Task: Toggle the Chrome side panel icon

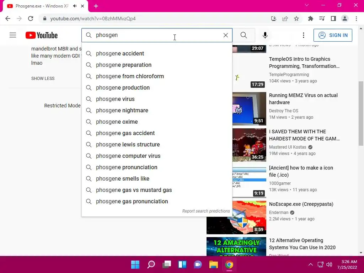Action: pyautogui.click(x=333, y=18)
